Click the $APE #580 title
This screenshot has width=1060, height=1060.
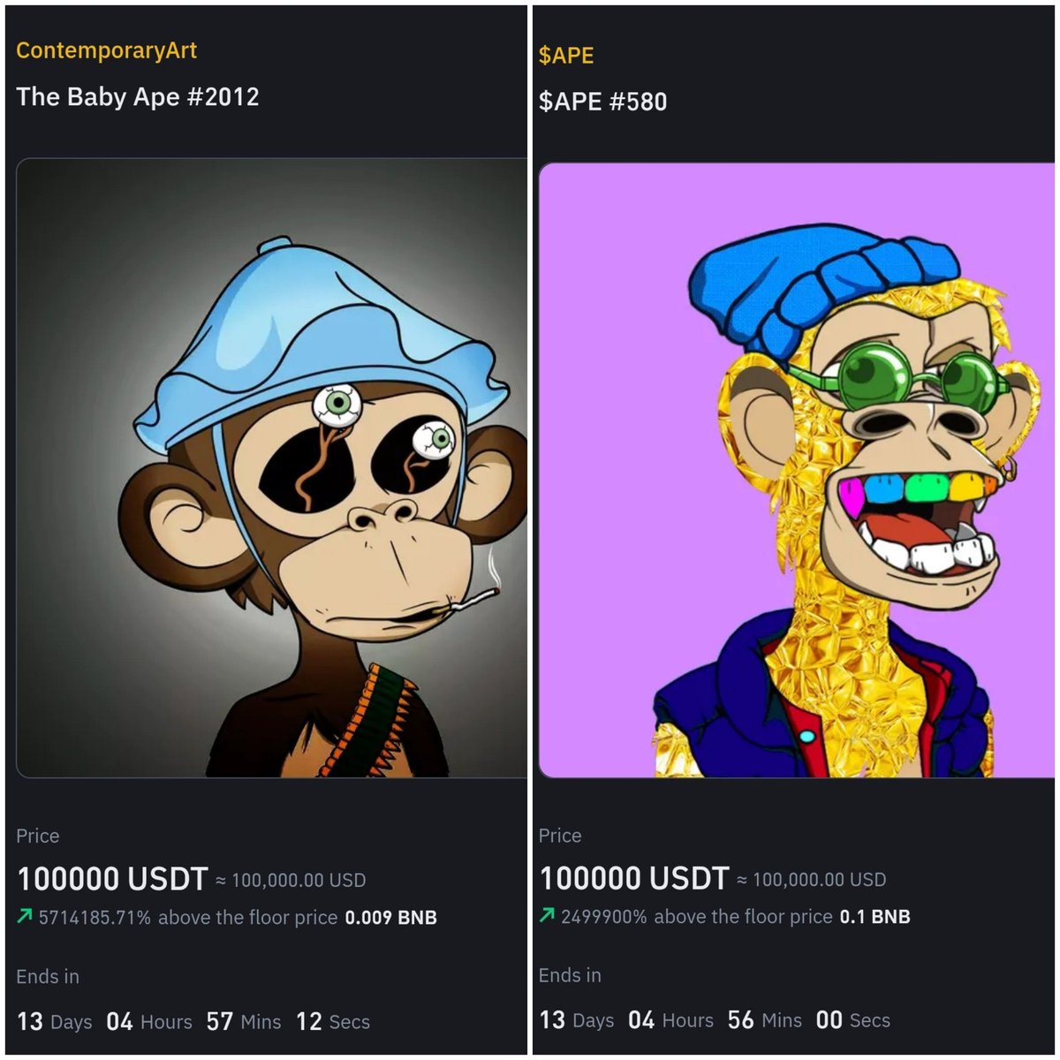pyautogui.click(x=602, y=102)
